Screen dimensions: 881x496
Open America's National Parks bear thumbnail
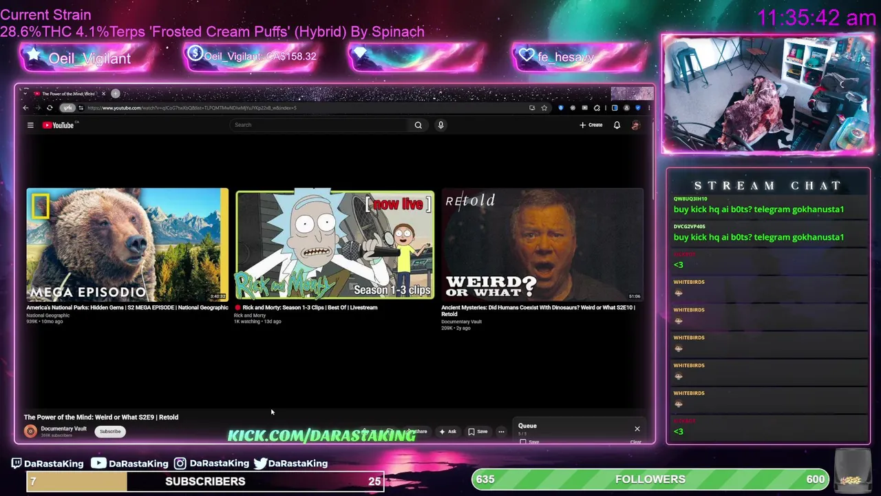(127, 245)
